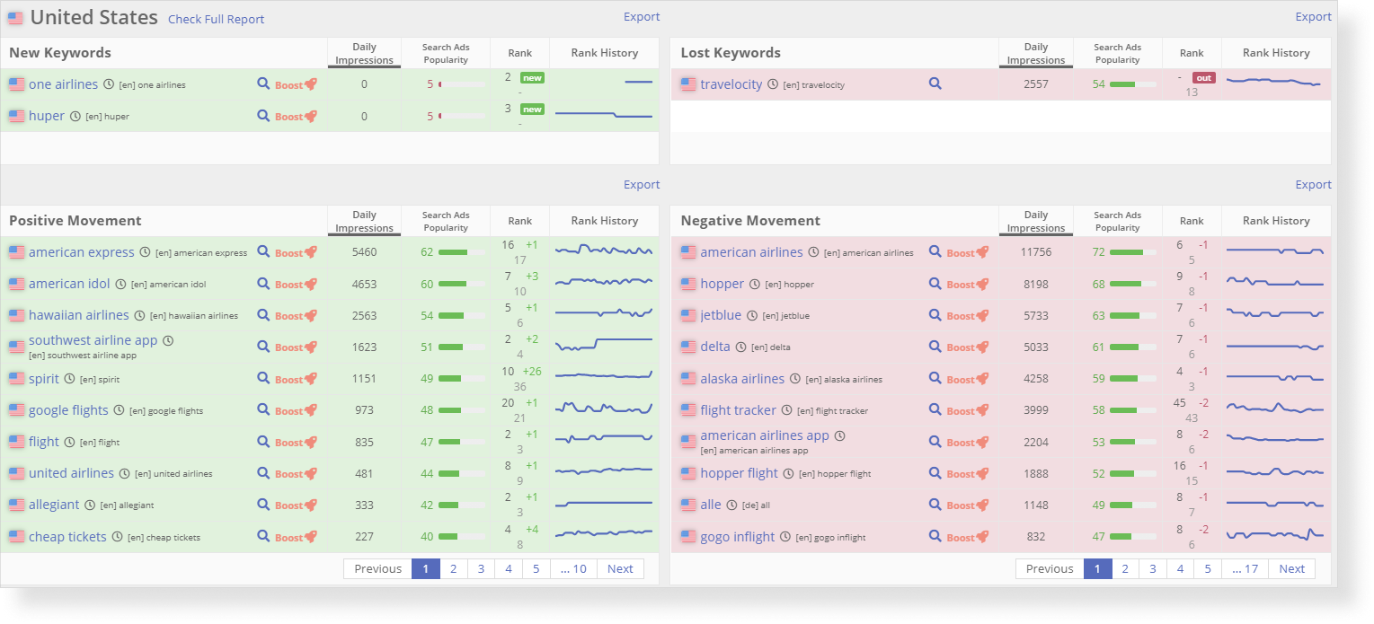The image size is (1374, 624).
Task: Click magnifier icon in jetblue row
Action: 935,315
